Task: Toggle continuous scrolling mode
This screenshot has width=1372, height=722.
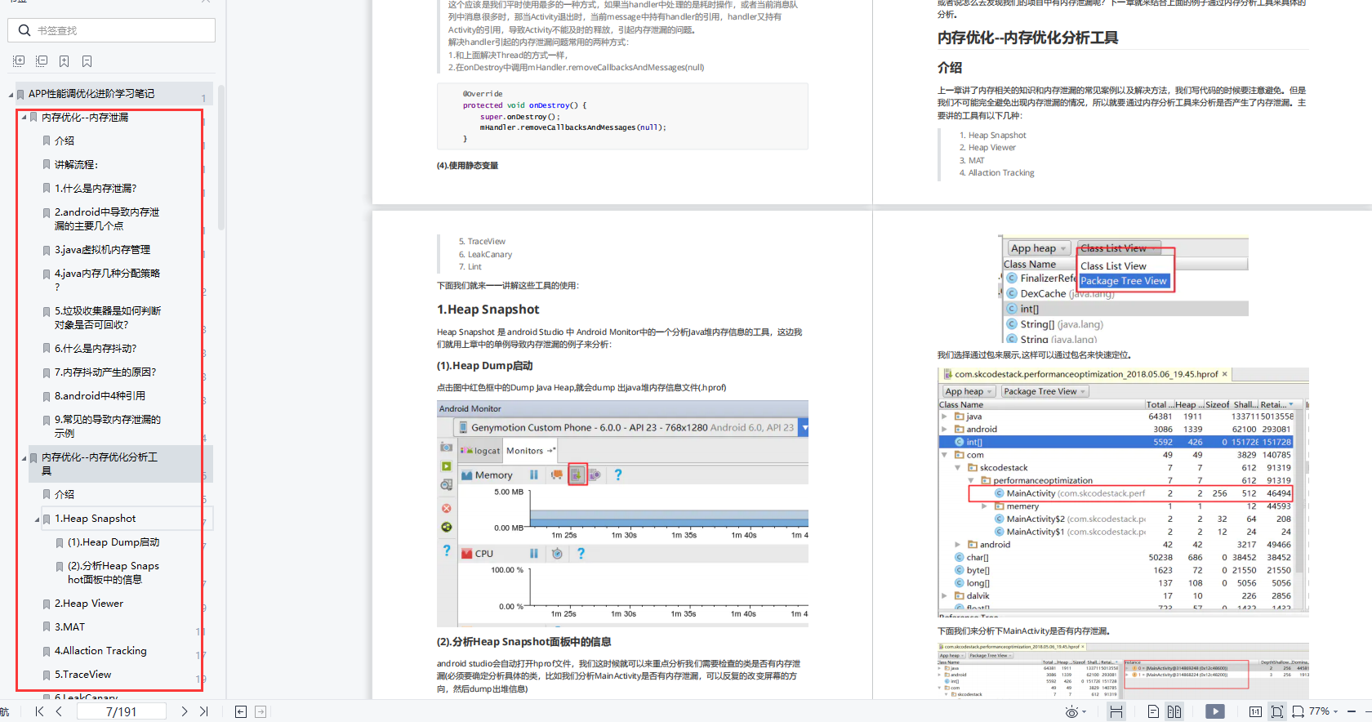Action: [x=1116, y=711]
